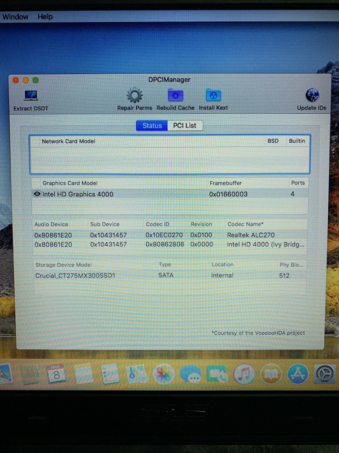Viewport: 339px width, 453px height.
Task: Click the Ports column header
Action: 298,183
